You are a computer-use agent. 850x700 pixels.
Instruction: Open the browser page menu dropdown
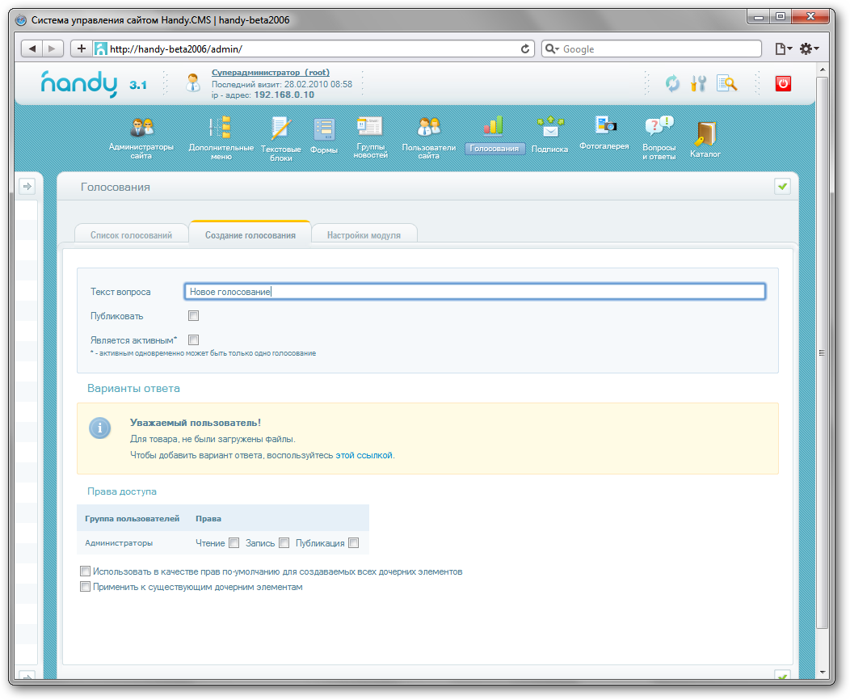[783, 49]
